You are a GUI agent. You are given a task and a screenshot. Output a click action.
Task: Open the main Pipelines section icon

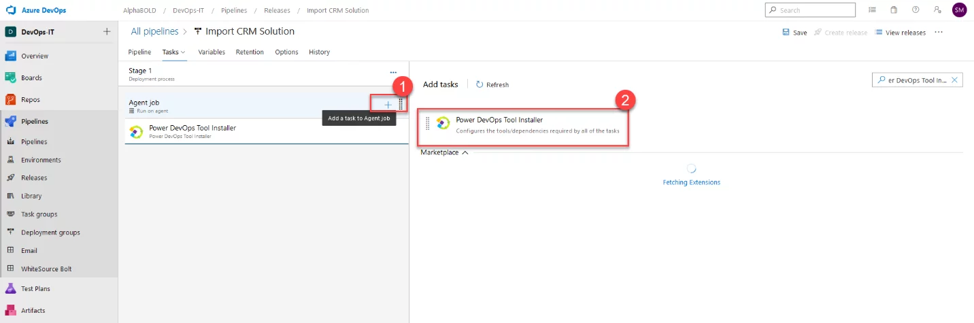[x=10, y=121]
